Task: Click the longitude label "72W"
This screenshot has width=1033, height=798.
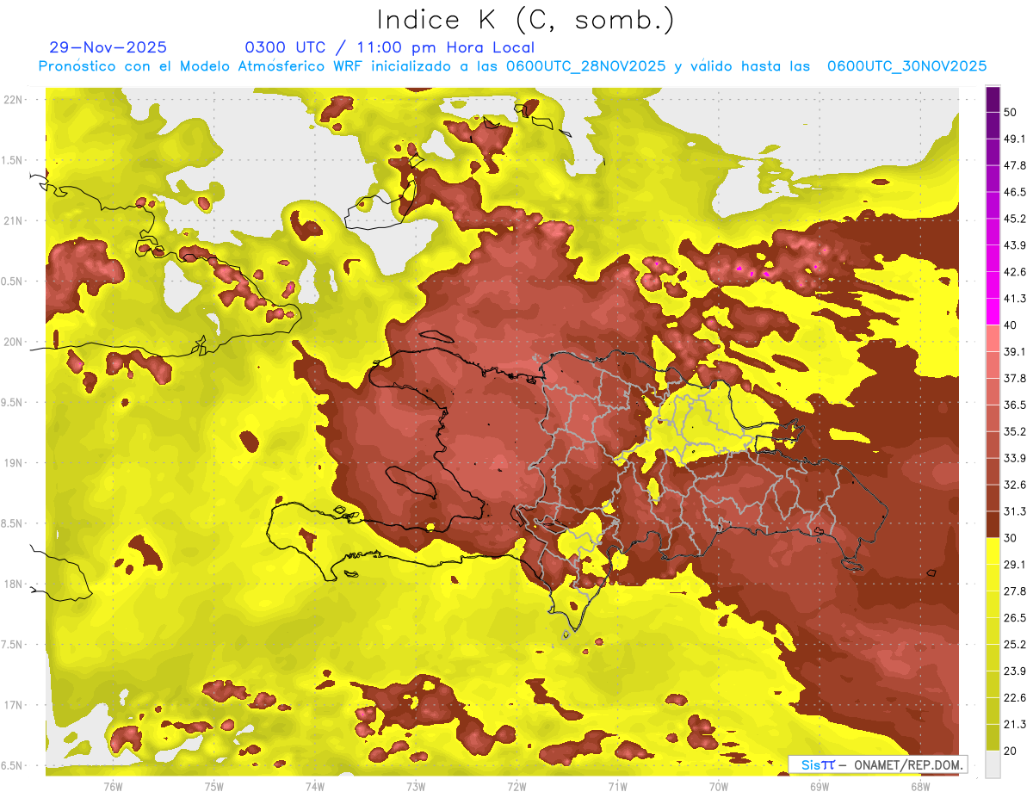Action: (x=516, y=785)
